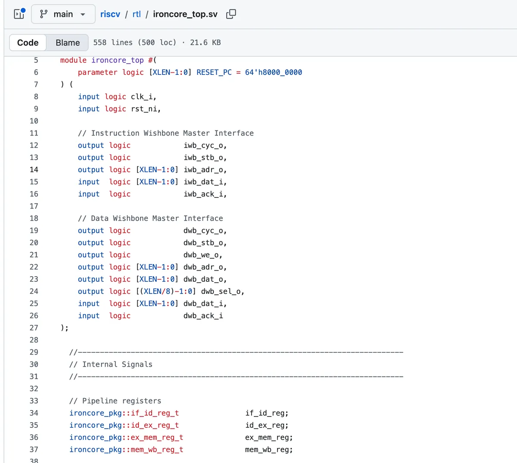Click the 558 lines file size info
The height and width of the screenshot is (463, 517).
pos(157,43)
